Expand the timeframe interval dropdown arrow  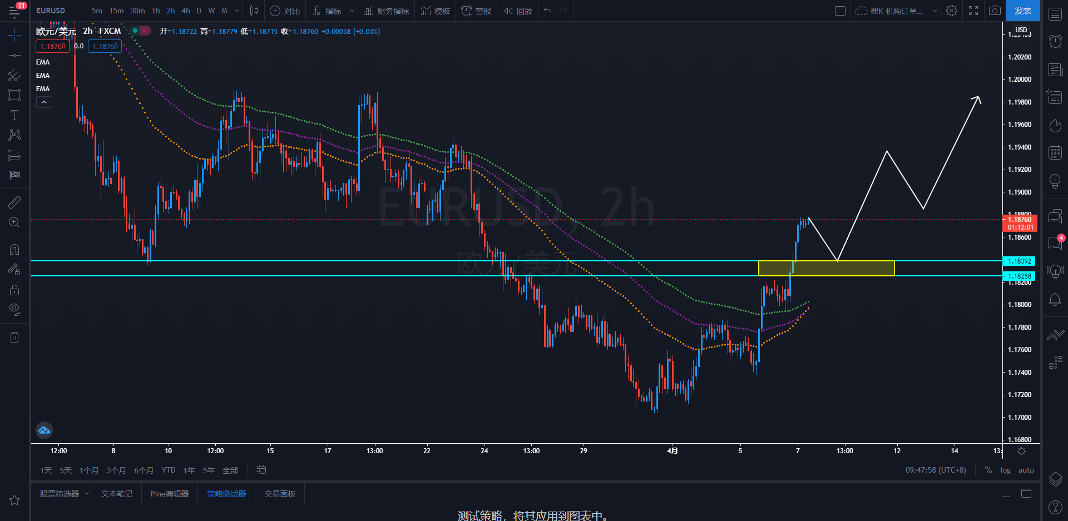click(237, 11)
